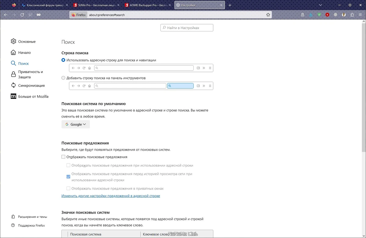Click the Firefox logo button in tab bar
The height and width of the screenshot is (238, 366).
tap(14, 5)
